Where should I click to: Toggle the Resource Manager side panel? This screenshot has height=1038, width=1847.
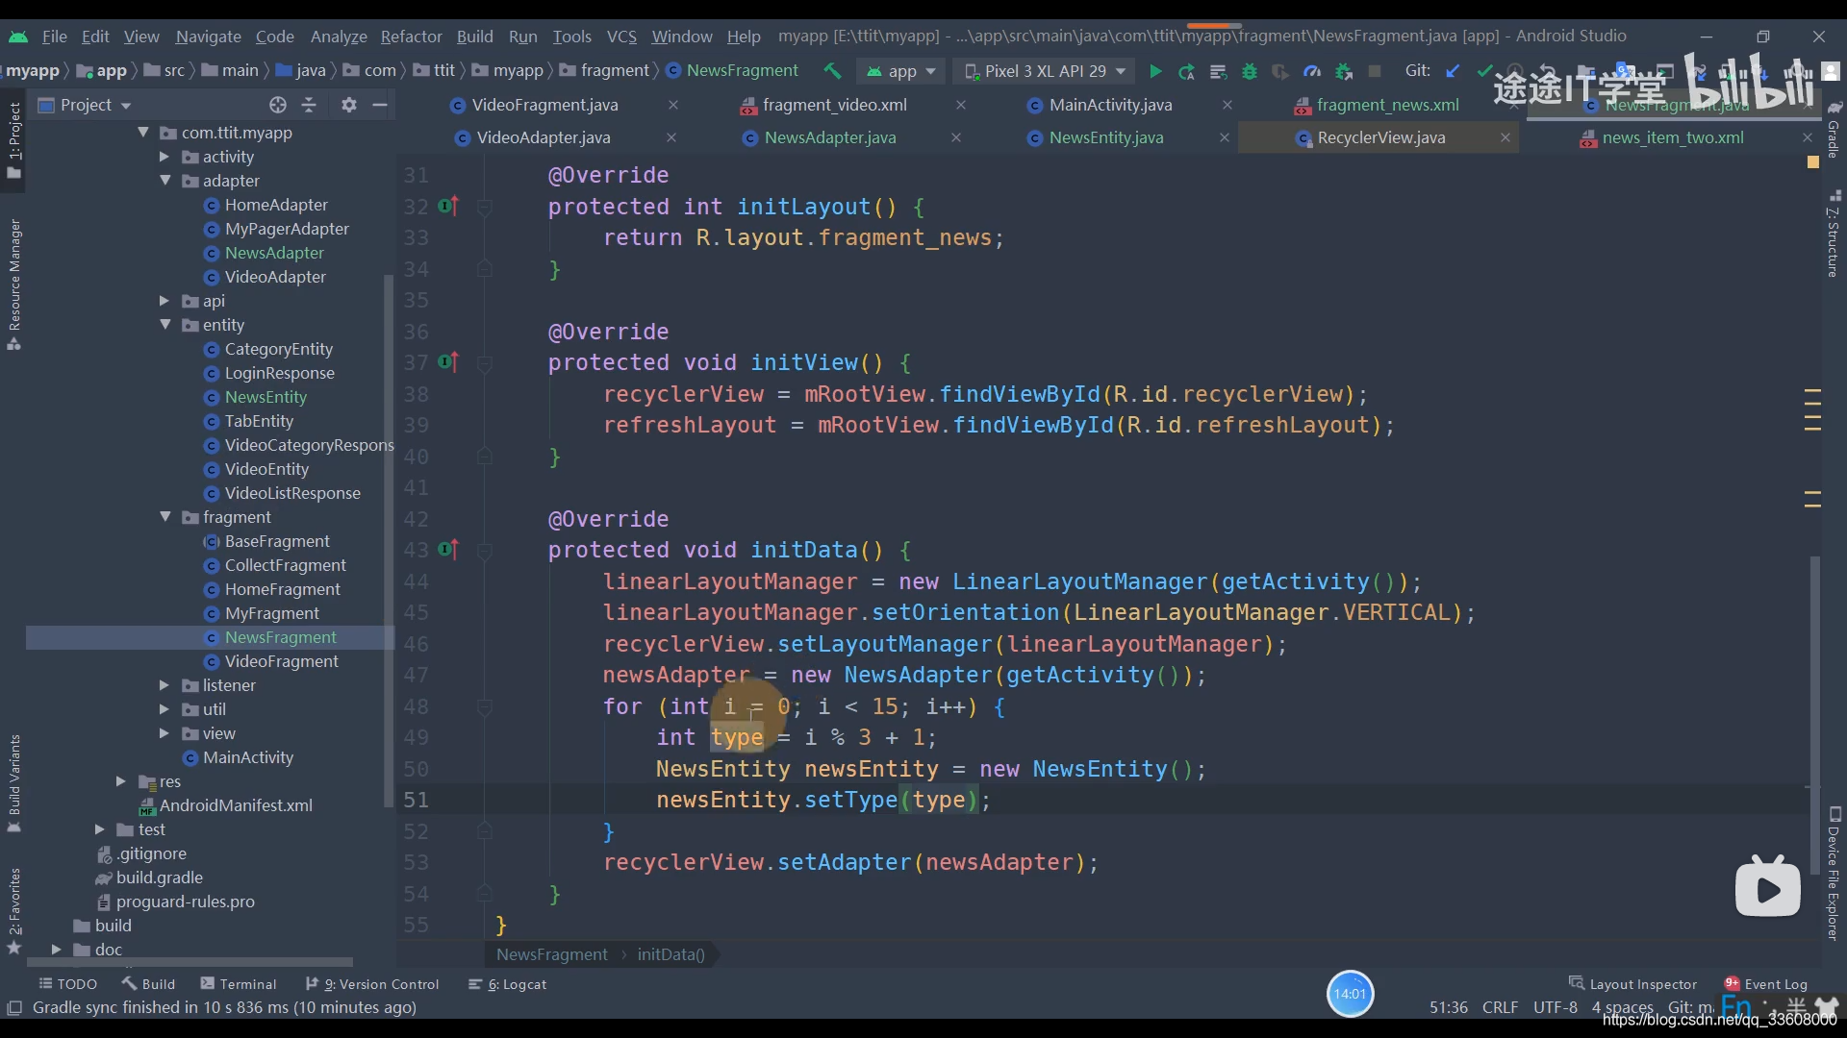pos(14,284)
